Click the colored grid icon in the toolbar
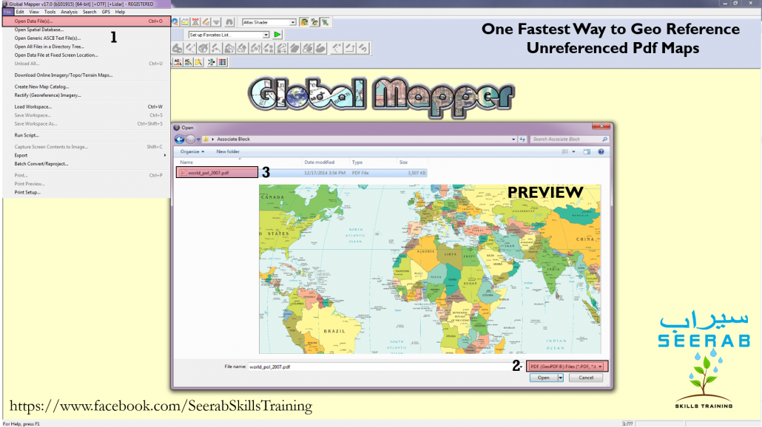The height and width of the screenshot is (427, 762). coord(222,62)
